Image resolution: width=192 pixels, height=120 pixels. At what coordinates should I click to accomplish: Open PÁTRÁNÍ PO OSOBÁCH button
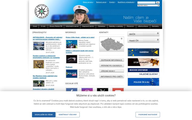tap(111, 66)
